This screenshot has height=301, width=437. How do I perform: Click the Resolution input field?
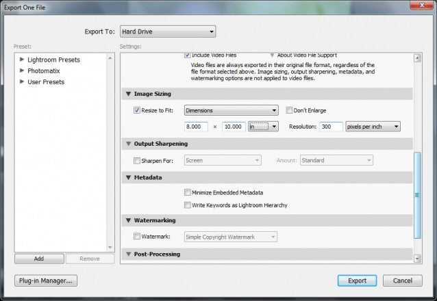click(x=330, y=127)
